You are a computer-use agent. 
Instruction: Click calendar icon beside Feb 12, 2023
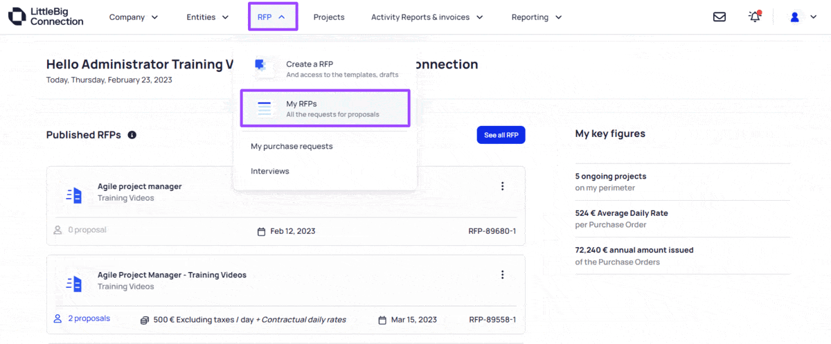point(261,231)
